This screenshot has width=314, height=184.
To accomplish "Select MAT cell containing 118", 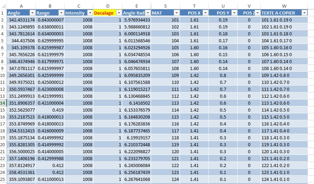I will coord(165,138).
